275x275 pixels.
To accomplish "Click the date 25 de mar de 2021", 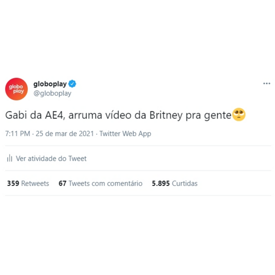I will (x=65, y=134).
